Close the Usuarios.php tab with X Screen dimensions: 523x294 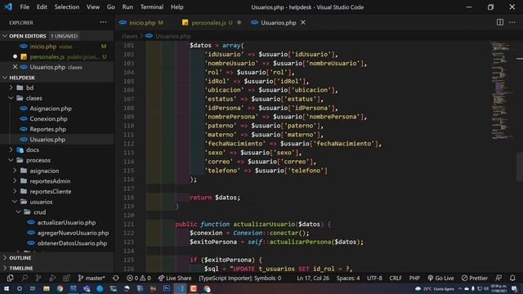[x=303, y=22]
